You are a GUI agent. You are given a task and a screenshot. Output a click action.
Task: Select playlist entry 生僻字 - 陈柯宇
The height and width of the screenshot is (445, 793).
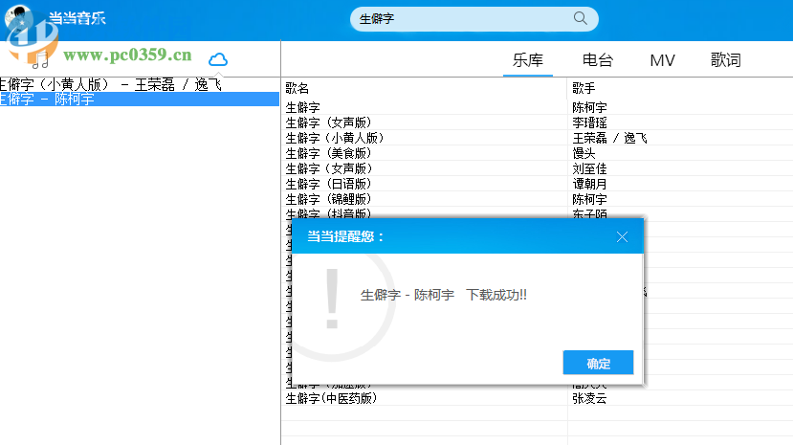[140, 100]
